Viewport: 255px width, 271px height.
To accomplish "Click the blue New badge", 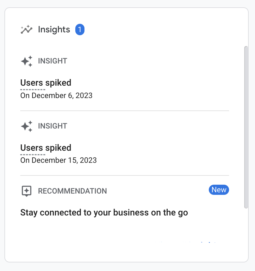I will click(x=219, y=190).
